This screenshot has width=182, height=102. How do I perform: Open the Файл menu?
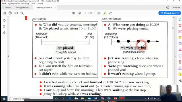[4, 4]
